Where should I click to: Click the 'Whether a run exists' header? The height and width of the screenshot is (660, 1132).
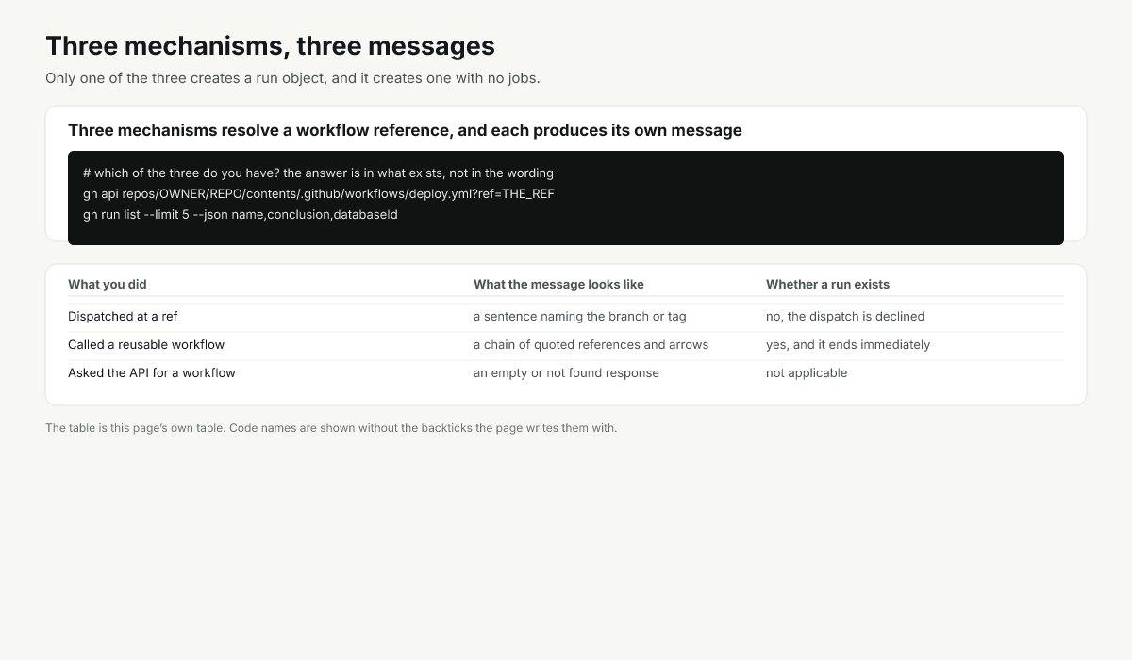[x=827, y=284]
